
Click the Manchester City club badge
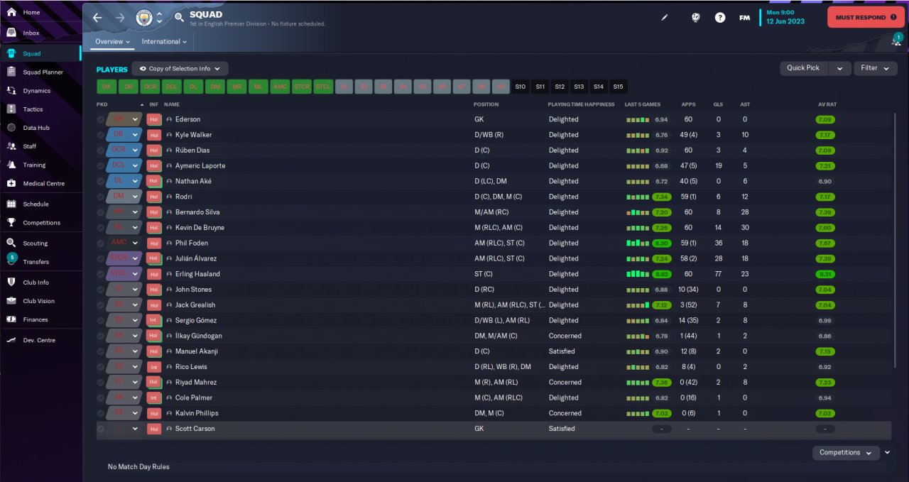pyautogui.click(x=143, y=17)
